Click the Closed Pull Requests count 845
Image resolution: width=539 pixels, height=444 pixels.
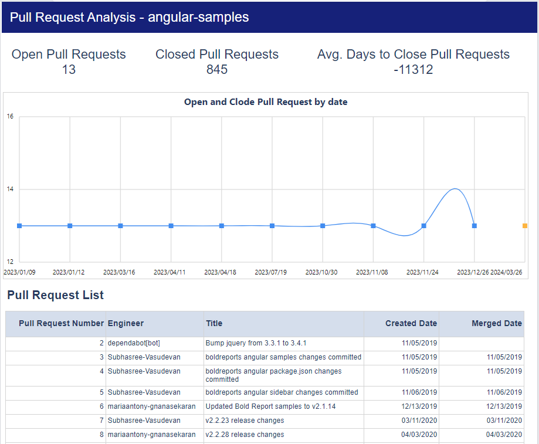pyautogui.click(x=217, y=69)
